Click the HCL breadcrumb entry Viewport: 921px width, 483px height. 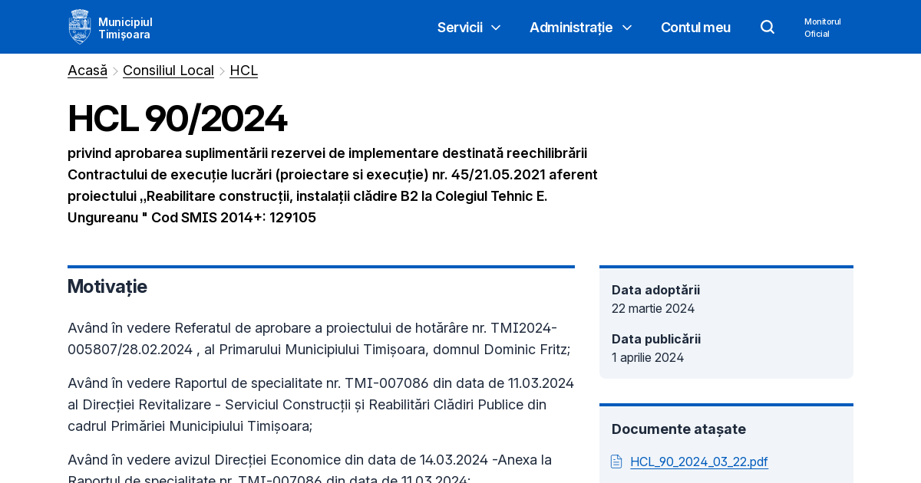pyautogui.click(x=243, y=71)
